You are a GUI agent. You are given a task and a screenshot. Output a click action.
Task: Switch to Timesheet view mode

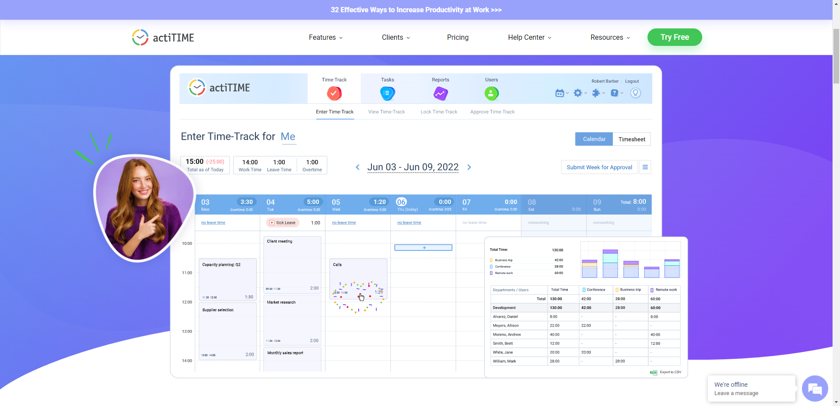pyautogui.click(x=632, y=139)
